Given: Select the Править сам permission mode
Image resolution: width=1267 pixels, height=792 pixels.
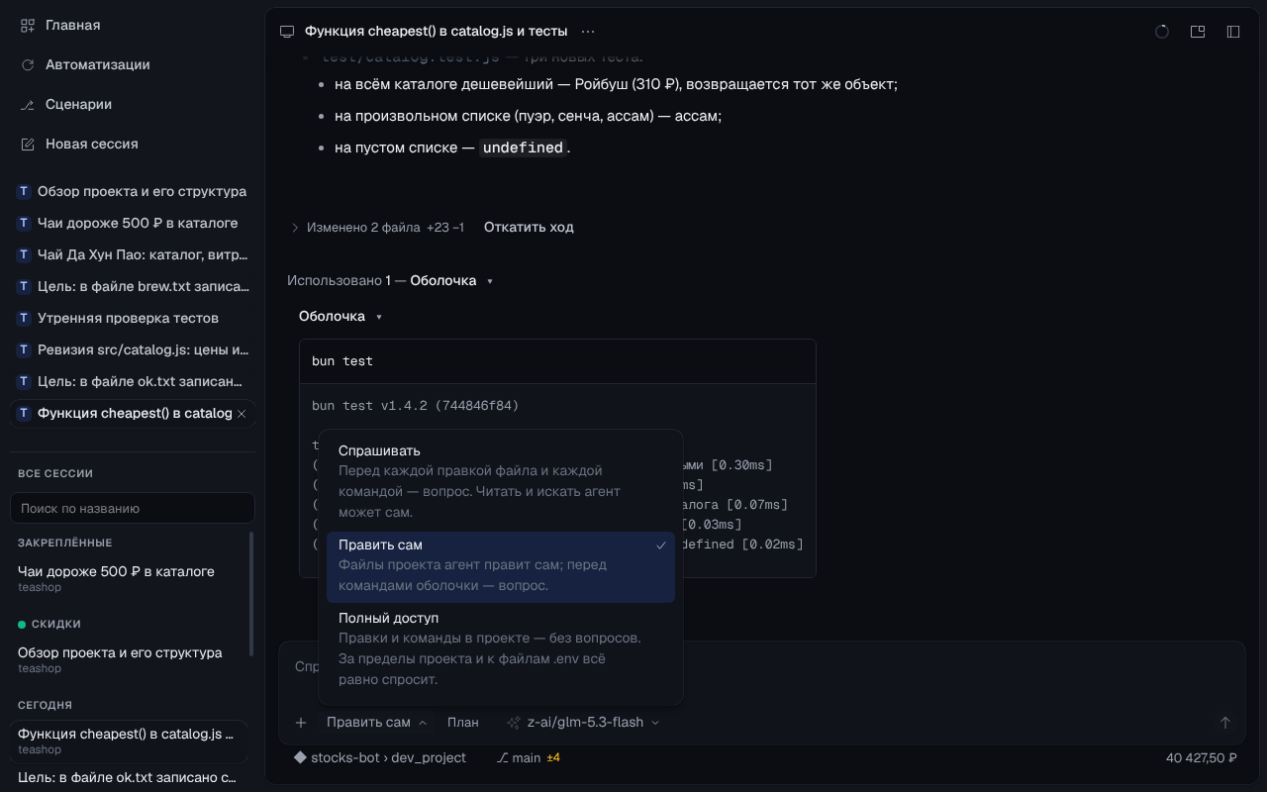Looking at the screenshot, I should point(501,566).
